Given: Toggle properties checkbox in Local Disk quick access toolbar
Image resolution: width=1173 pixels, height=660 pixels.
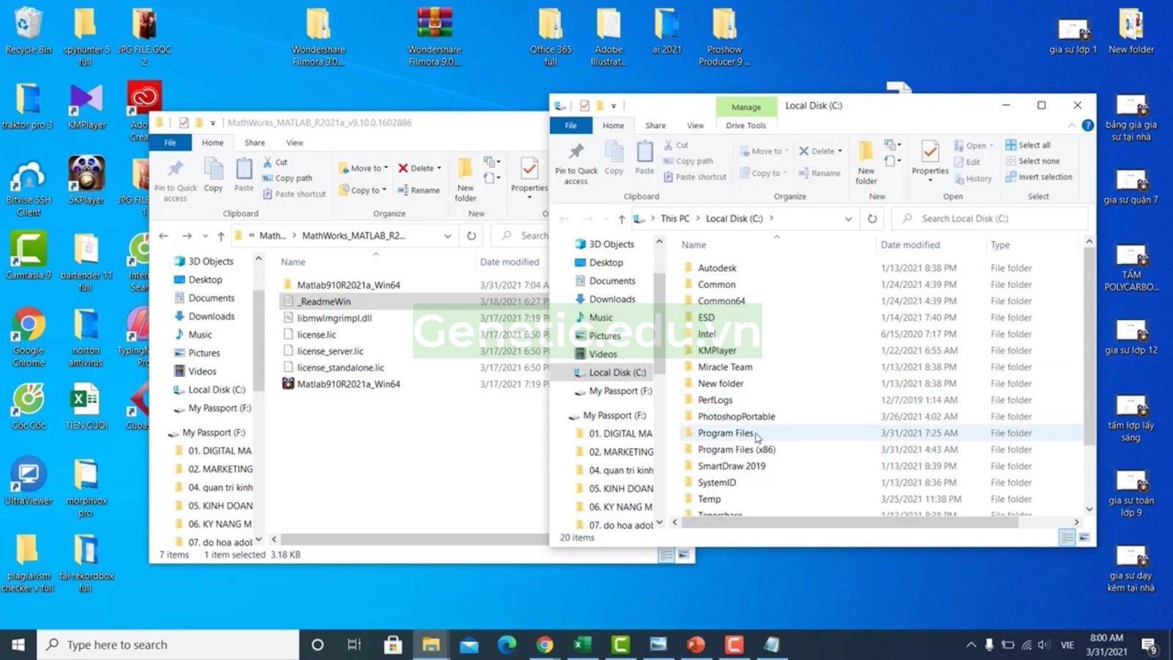Looking at the screenshot, I should pyautogui.click(x=584, y=106).
